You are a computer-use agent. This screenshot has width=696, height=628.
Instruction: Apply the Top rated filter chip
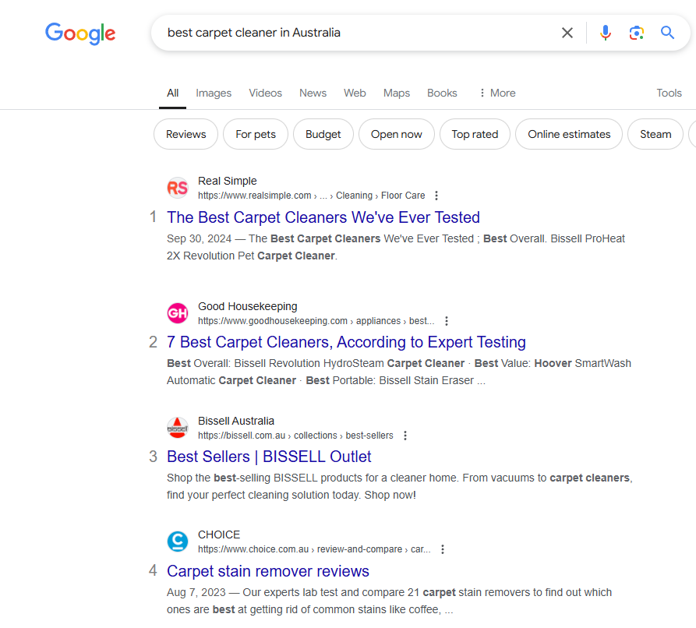475,134
